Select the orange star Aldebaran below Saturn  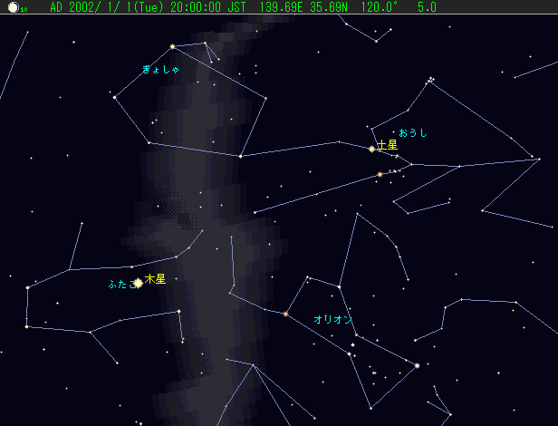coord(380,174)
